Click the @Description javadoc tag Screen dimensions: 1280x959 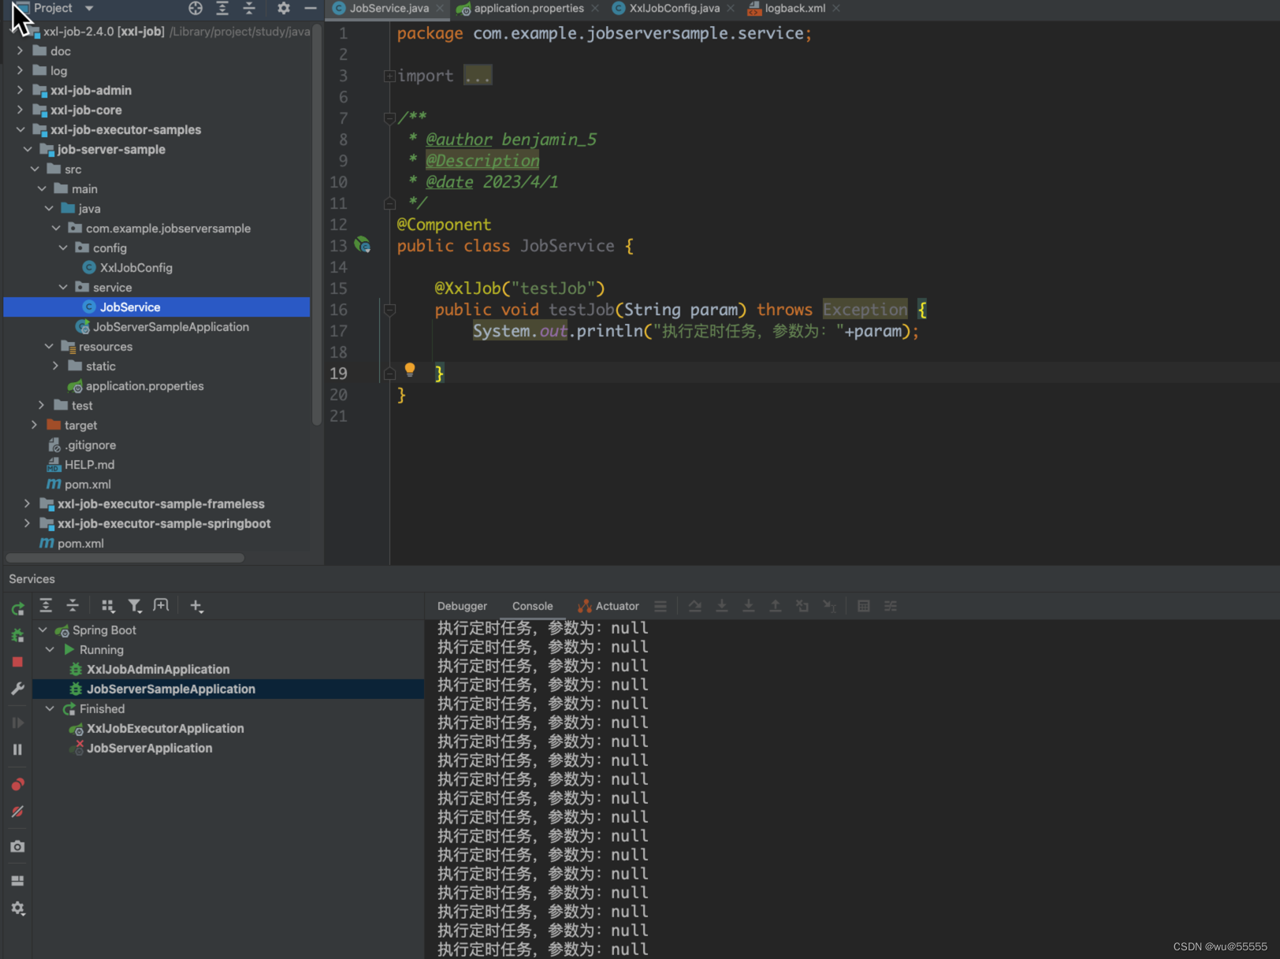pos(482,161)
